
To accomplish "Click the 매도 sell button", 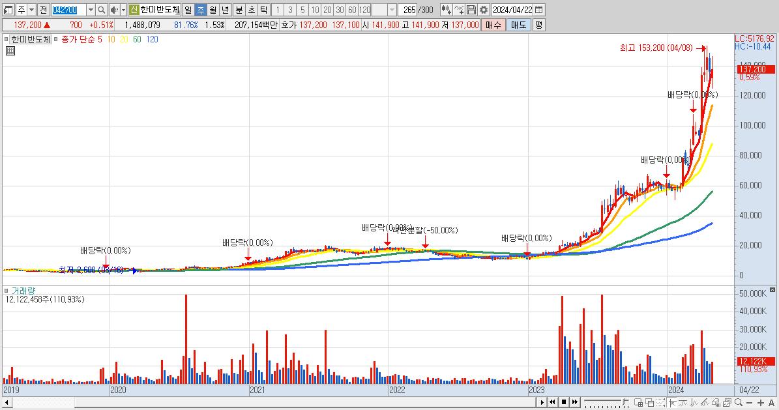I will 519,25.
